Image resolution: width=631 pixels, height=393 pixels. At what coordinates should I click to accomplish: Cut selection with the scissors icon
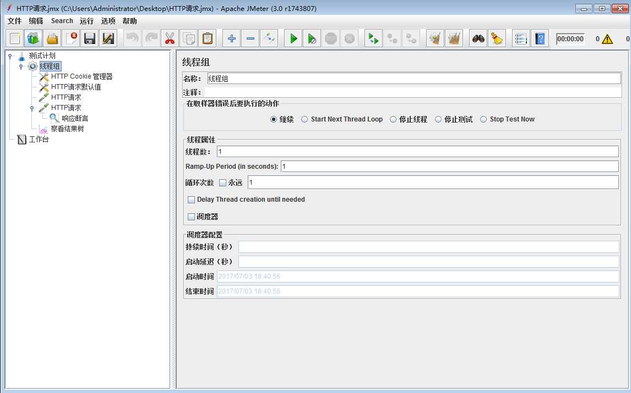point(170,38)
